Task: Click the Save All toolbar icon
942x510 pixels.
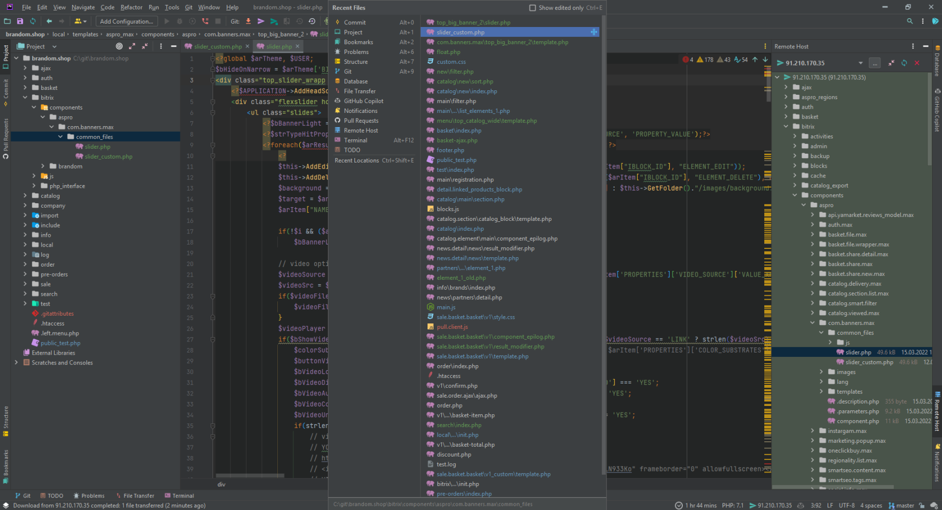Action: point(20,21)
